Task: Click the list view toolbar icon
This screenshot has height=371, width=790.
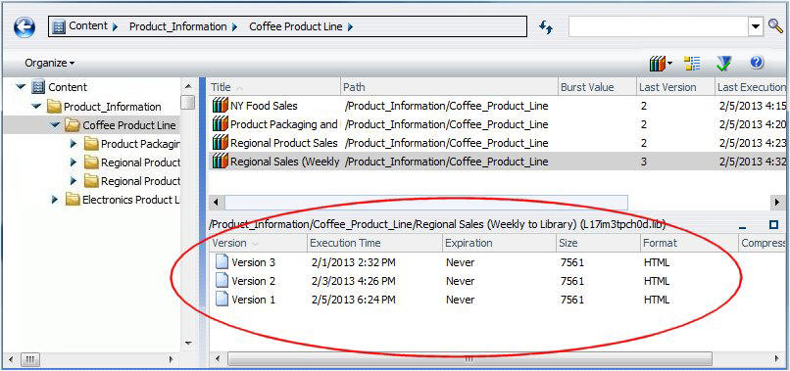Action: coord(692,63)
